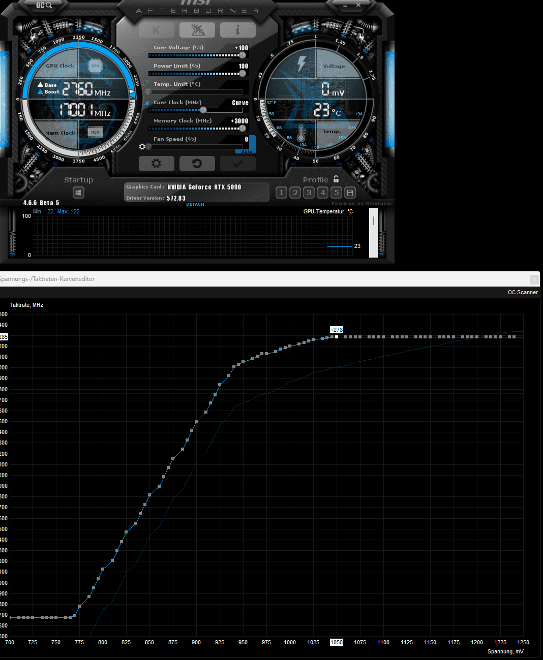This screenshot has height=660, width=543.
Task: Click the '+3000' memory clock value
Action: click(239, 121)
